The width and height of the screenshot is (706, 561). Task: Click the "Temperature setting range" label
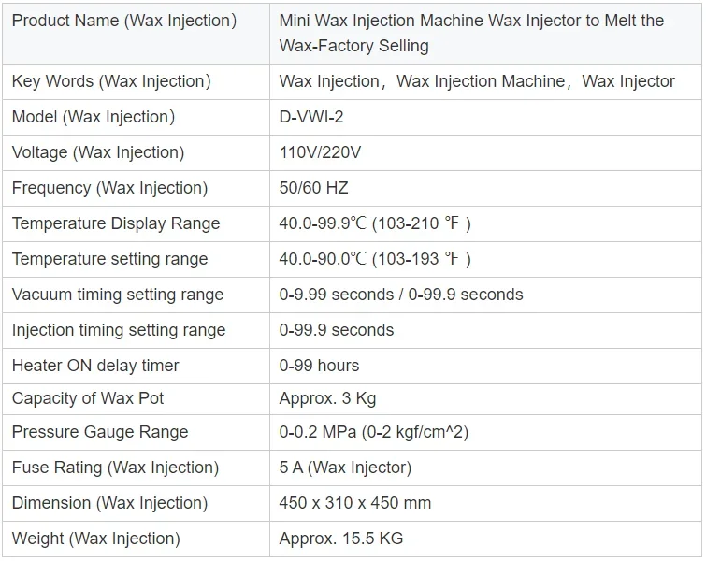pyautogui.click(x=109, y=259)
